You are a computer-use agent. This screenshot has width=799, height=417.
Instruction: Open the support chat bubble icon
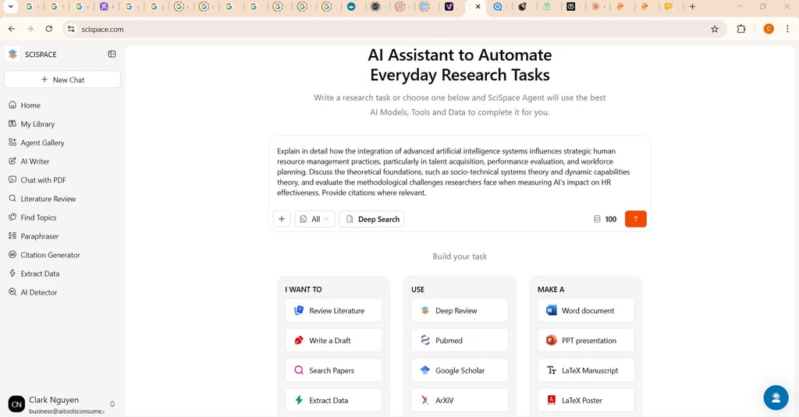pos(776,398)
